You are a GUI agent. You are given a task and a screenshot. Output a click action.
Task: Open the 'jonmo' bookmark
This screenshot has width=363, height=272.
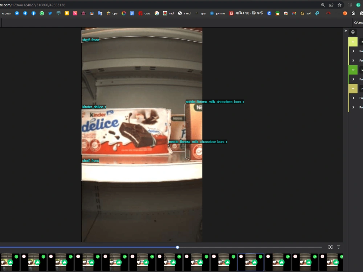pos(217,13)
